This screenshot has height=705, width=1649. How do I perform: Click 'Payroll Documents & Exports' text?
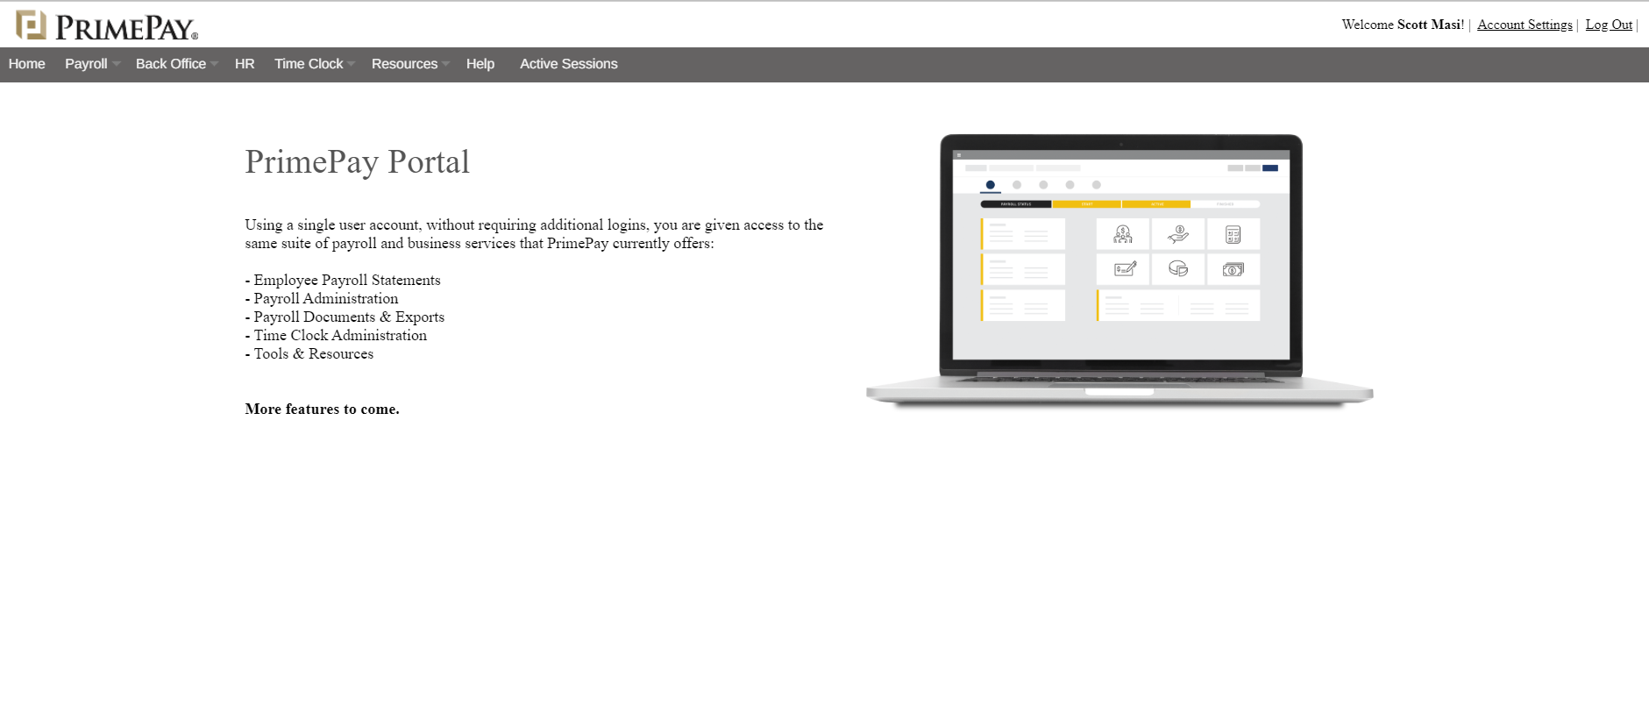click(349, 317)
